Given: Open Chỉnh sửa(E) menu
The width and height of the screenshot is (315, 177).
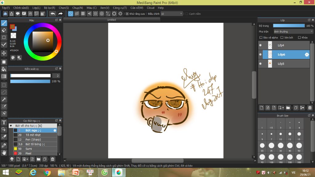Looking at the screenshot, I should pyautogui.click(x=21, y=8).
